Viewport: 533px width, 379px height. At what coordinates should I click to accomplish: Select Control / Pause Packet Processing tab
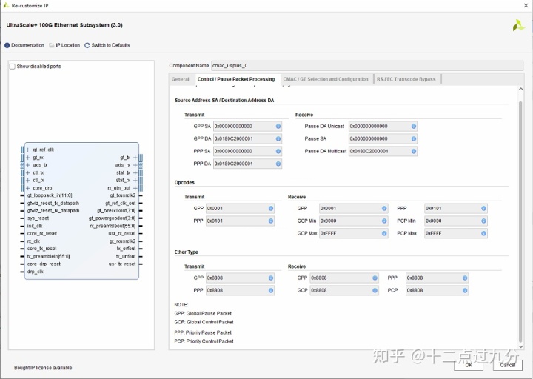pyautogui.click(x=236, y=79)
